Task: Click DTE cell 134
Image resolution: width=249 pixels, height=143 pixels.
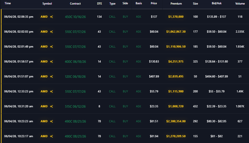Action: tap(99, 17)
